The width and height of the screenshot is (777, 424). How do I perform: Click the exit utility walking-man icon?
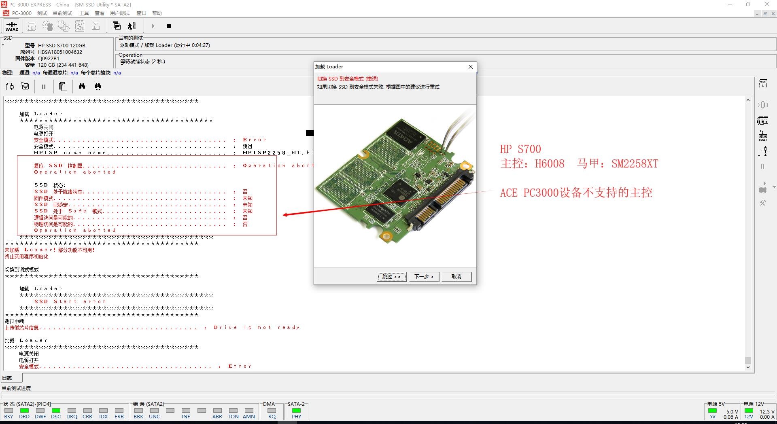pos(132,26)
